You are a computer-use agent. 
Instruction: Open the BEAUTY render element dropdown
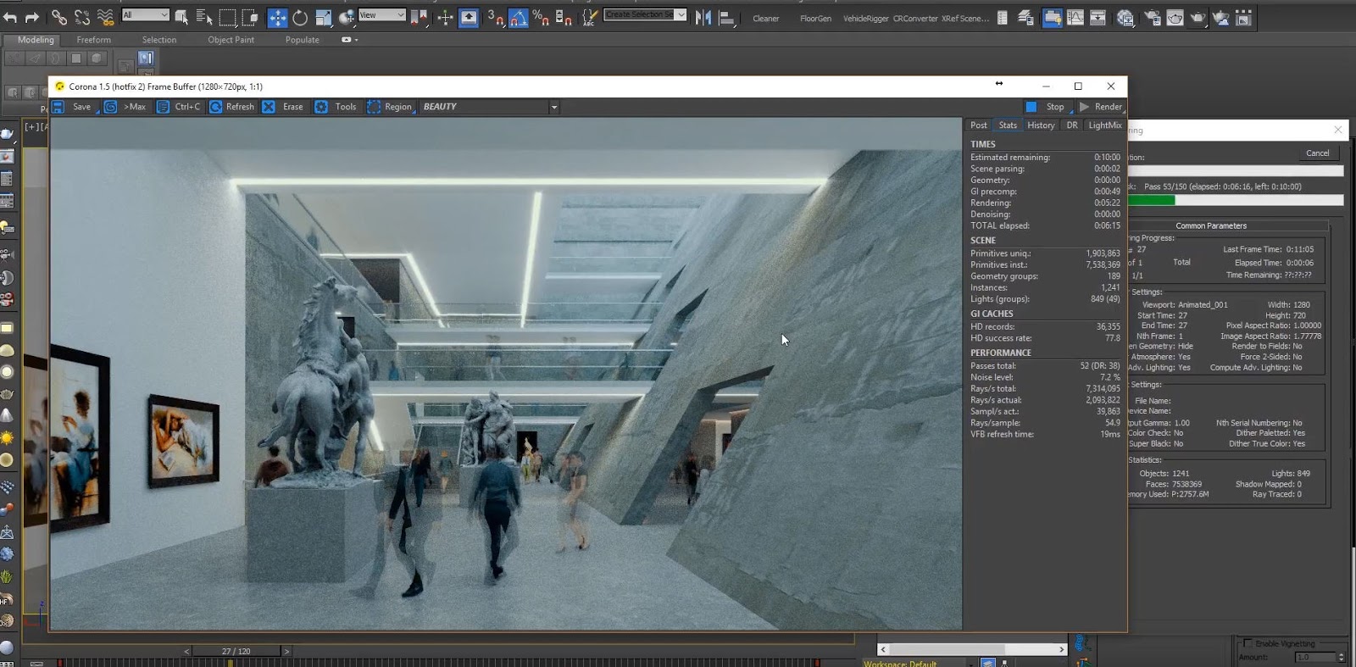554,107
